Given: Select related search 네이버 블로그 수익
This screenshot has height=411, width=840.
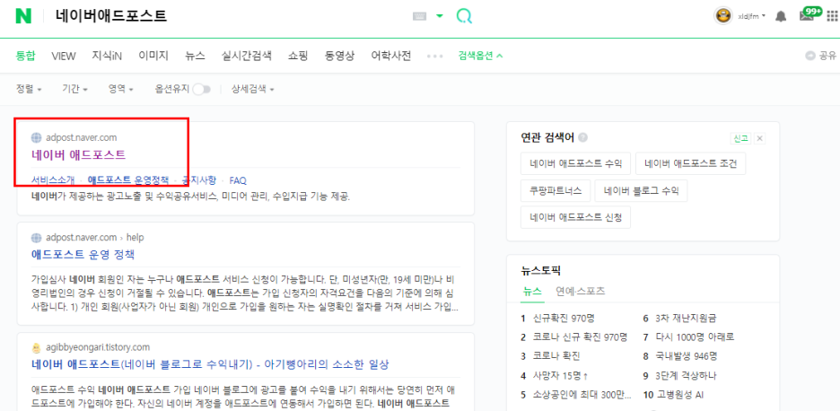Looking at the screenshot, I should coord(641,190).
